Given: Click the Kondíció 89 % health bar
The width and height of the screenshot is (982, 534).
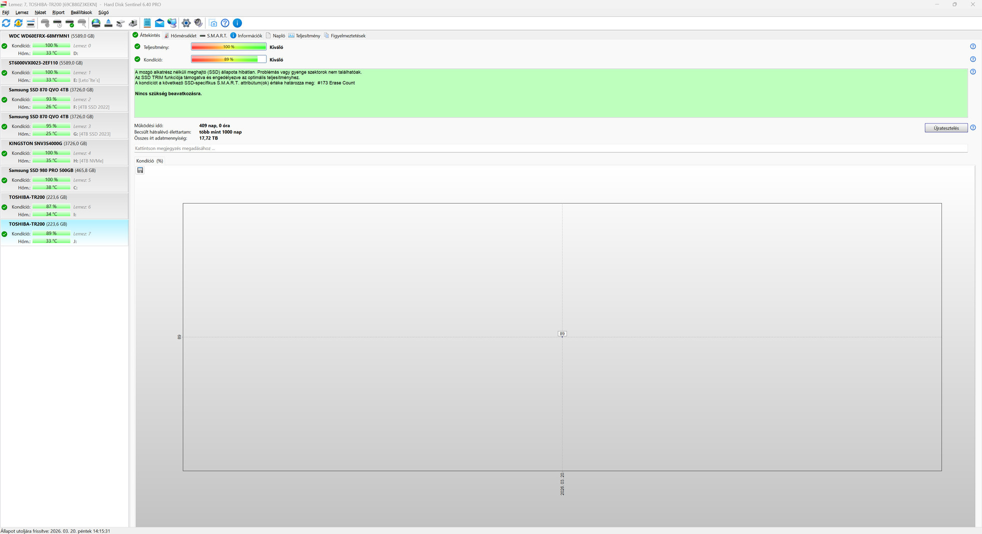Looking at the screenshot, I should tap(228, 59).
